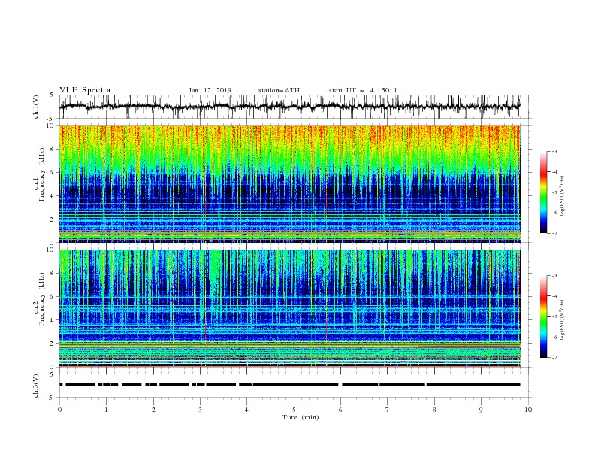595x460 pixels.
Task: Click the ch.1 color bar '-3' tick label
Action: (554, 151)
